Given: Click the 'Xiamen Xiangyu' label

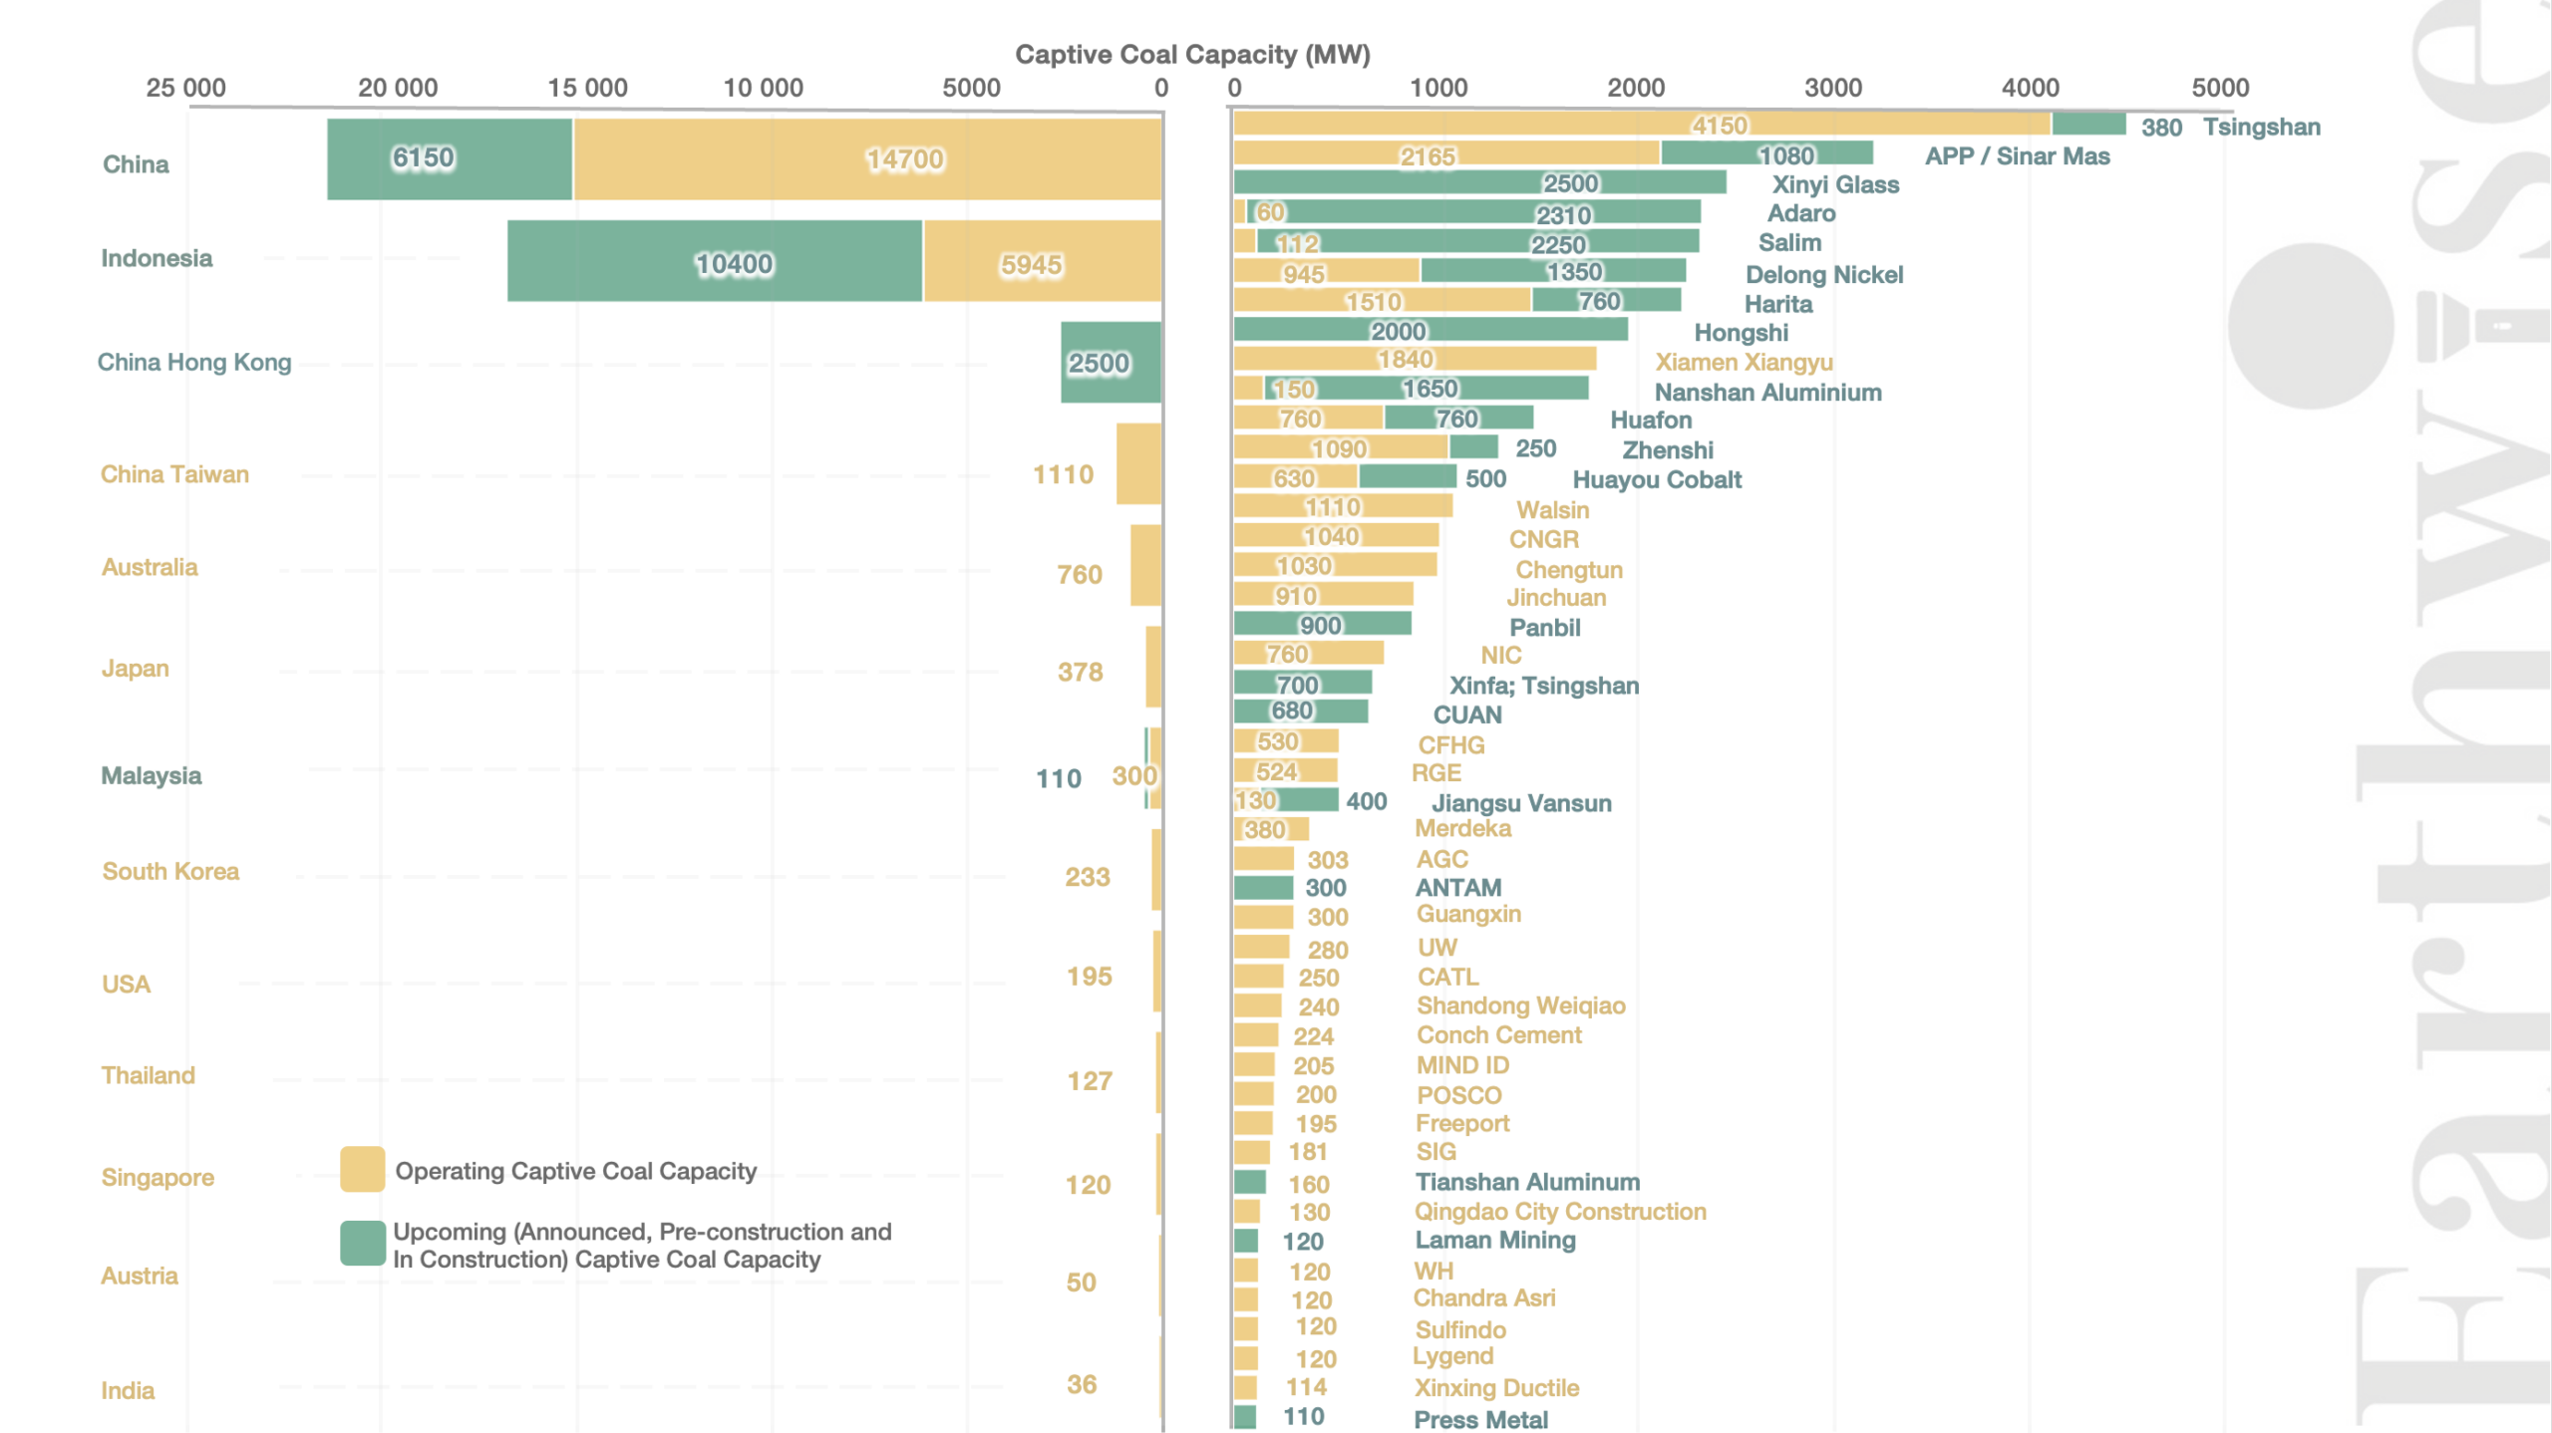Looking at the screenshot, I should (x=1744, y=362).
